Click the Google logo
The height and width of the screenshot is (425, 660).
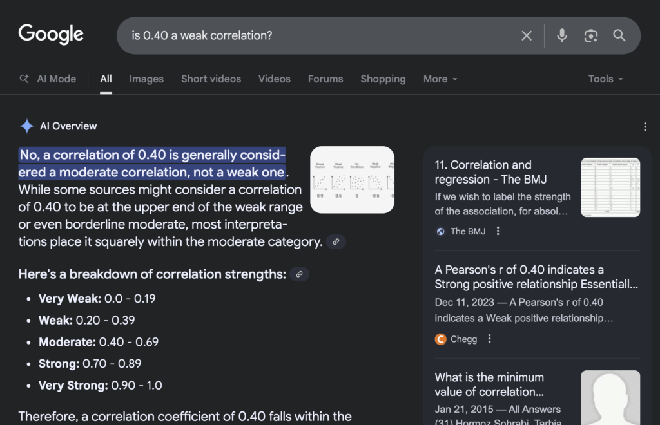tap(51, 34)
